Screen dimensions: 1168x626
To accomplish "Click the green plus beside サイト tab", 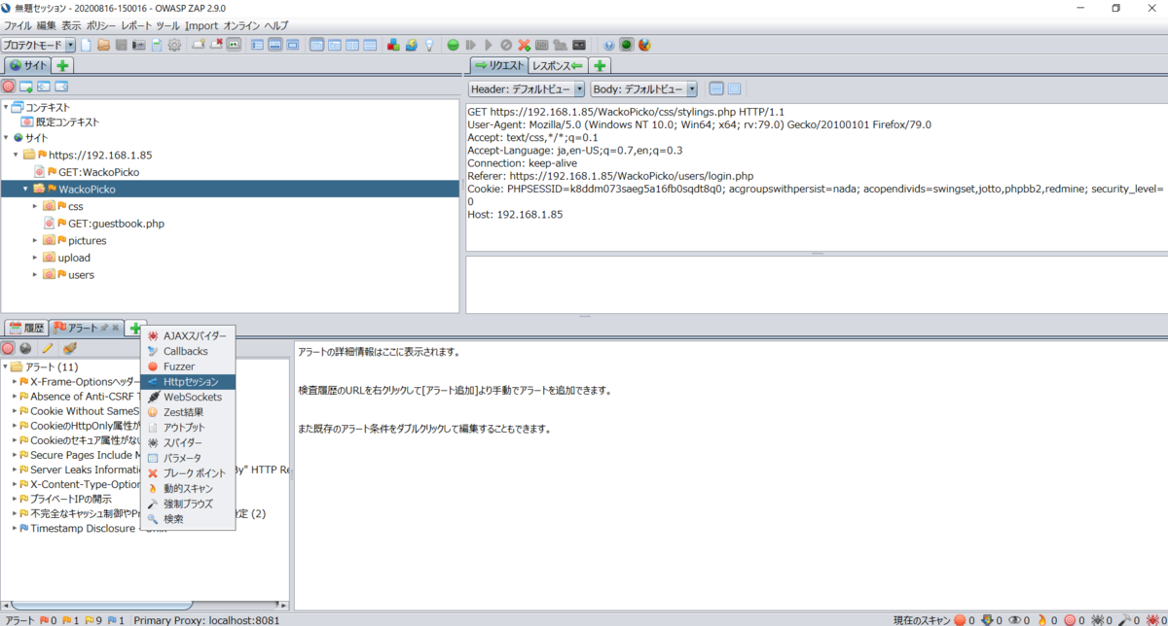I will [62, 65].
